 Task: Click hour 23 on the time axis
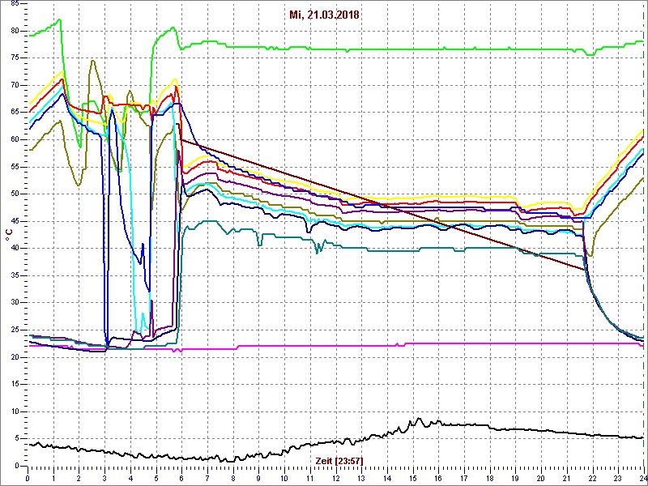618,478
